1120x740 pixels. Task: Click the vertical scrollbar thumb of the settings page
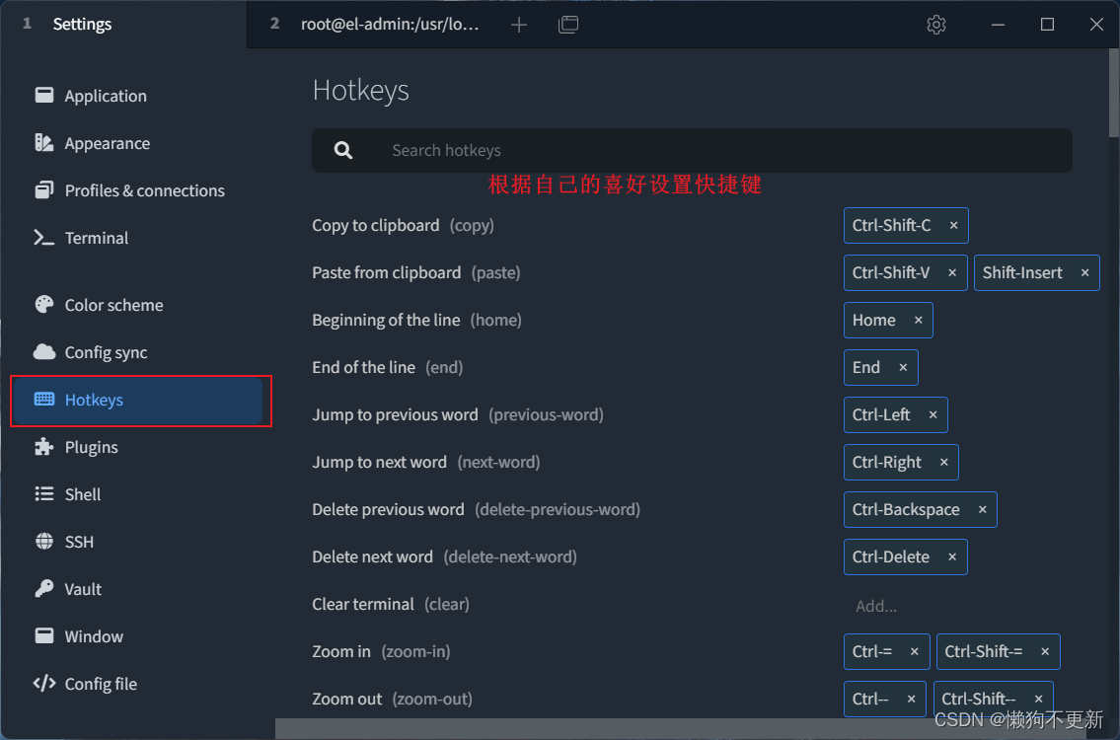[1113, 93]
